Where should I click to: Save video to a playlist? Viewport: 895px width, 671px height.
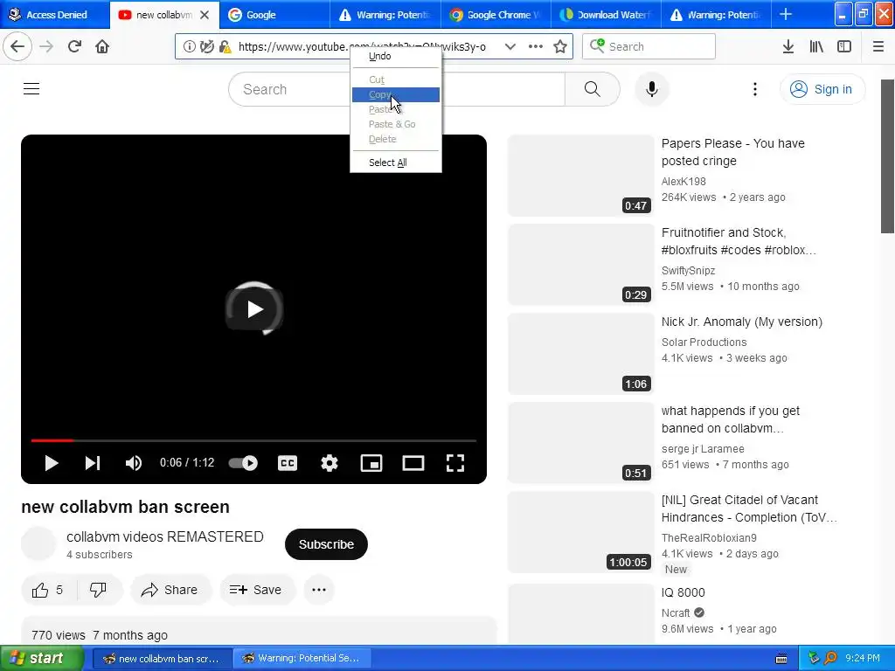pos(258,590)
